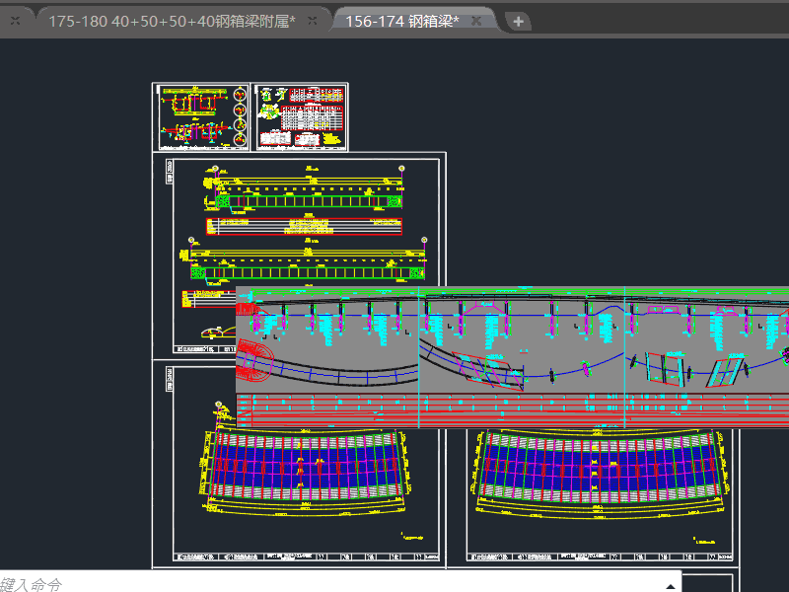Select the top-left cross-section drawing sheet

coord(201,117)
